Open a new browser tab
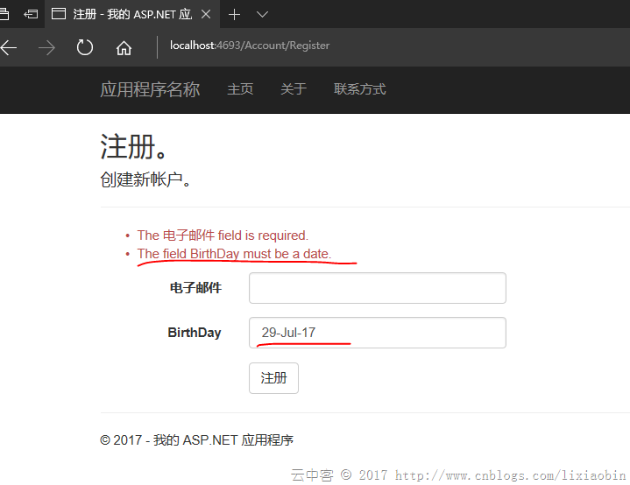630x485 pixels. tap(234, 14)
